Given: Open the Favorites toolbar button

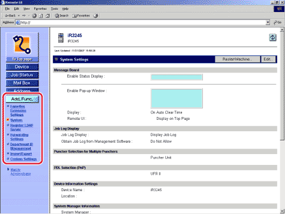Looking at the screenshot, I should (81, 15).
